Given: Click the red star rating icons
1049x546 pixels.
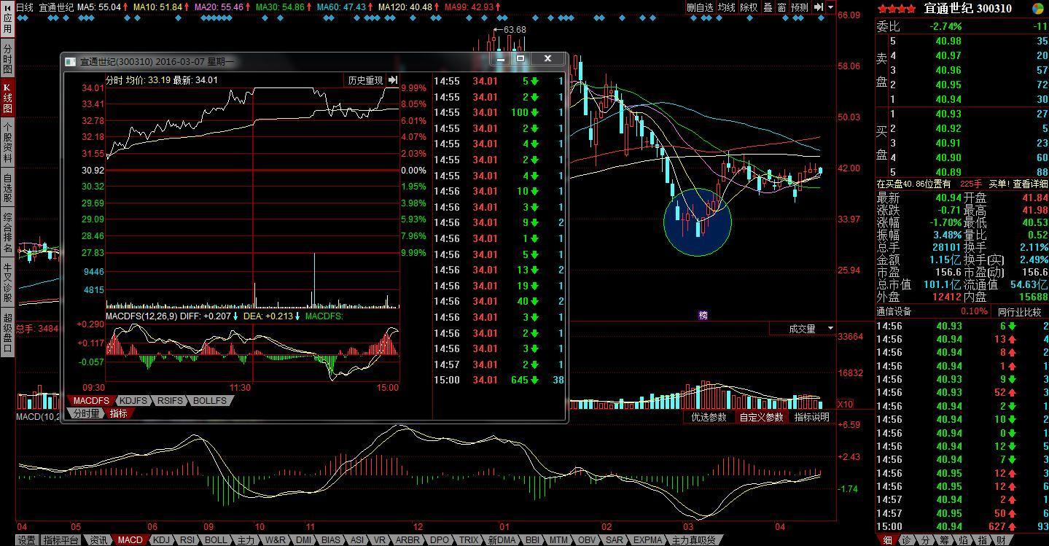Looking at the screenshot, I should (897, 9).
